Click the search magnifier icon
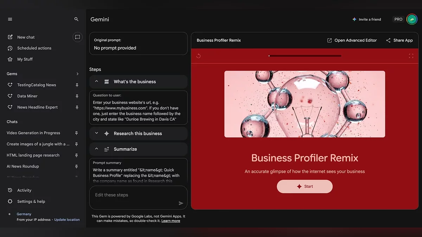The width and height of the screenshot is (422, 237). pos(76,19)
